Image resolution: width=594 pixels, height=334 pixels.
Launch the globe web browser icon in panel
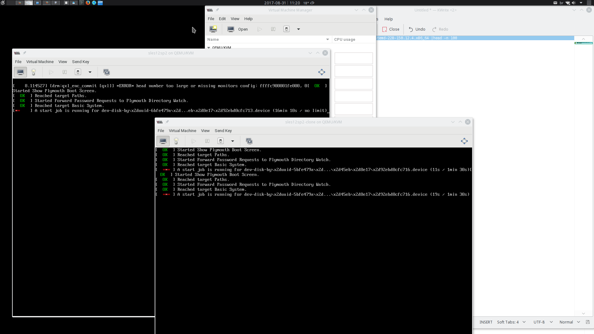[x=94, y=3]
